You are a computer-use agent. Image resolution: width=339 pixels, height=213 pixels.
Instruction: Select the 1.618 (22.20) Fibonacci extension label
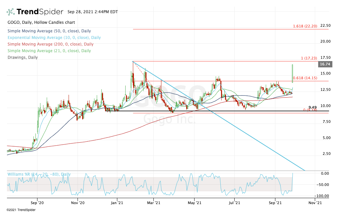(x=305, y=26)
